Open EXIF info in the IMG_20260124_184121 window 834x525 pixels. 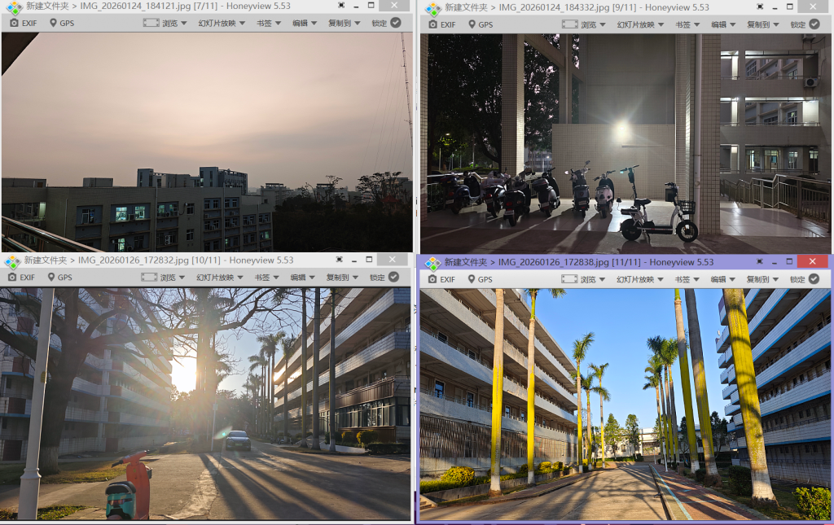23,23
